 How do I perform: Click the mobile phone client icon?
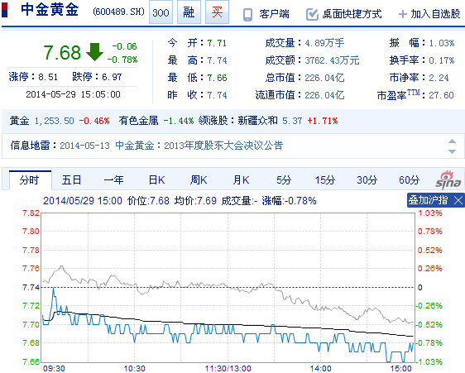(247, 15)
